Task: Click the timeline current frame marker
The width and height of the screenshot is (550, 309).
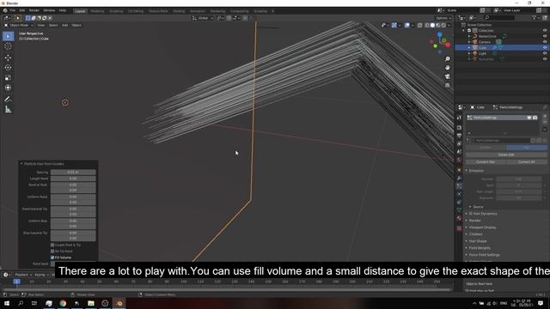Action: (16, 282)
